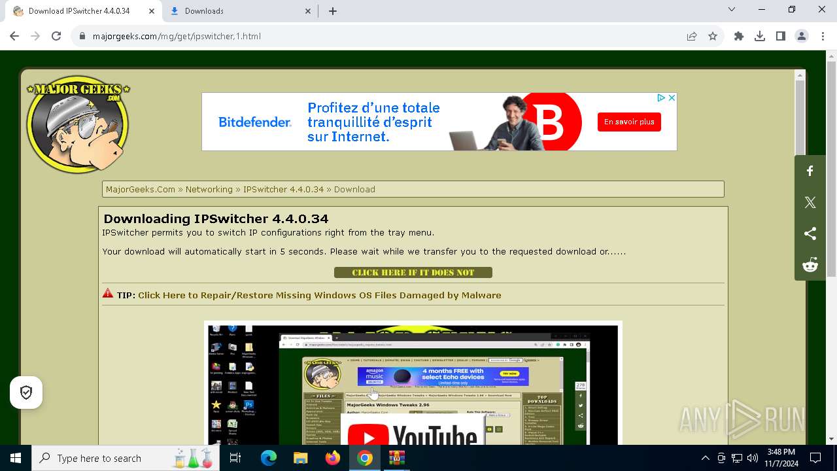Click the address bar URL
837x471 pixels.
point(177,36)
